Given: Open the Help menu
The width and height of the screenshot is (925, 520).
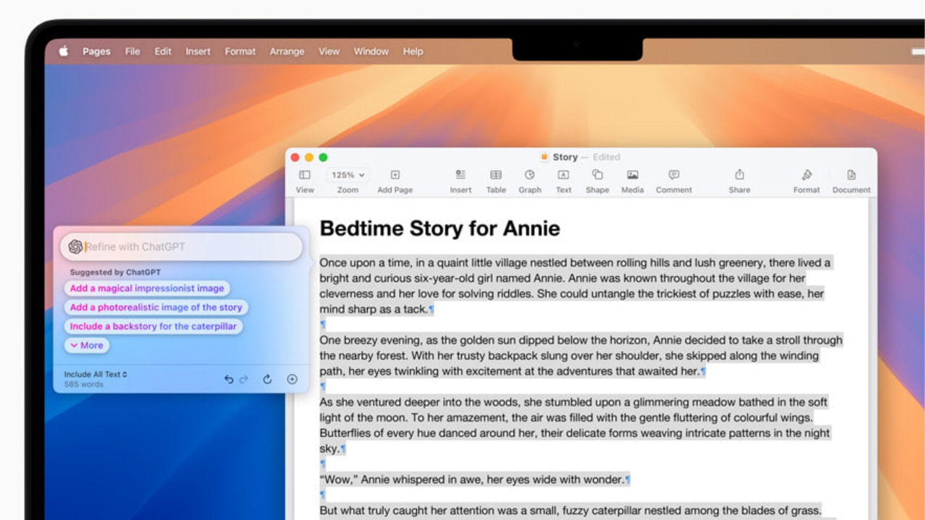Looking at the screenshot, I should point(413,51).
